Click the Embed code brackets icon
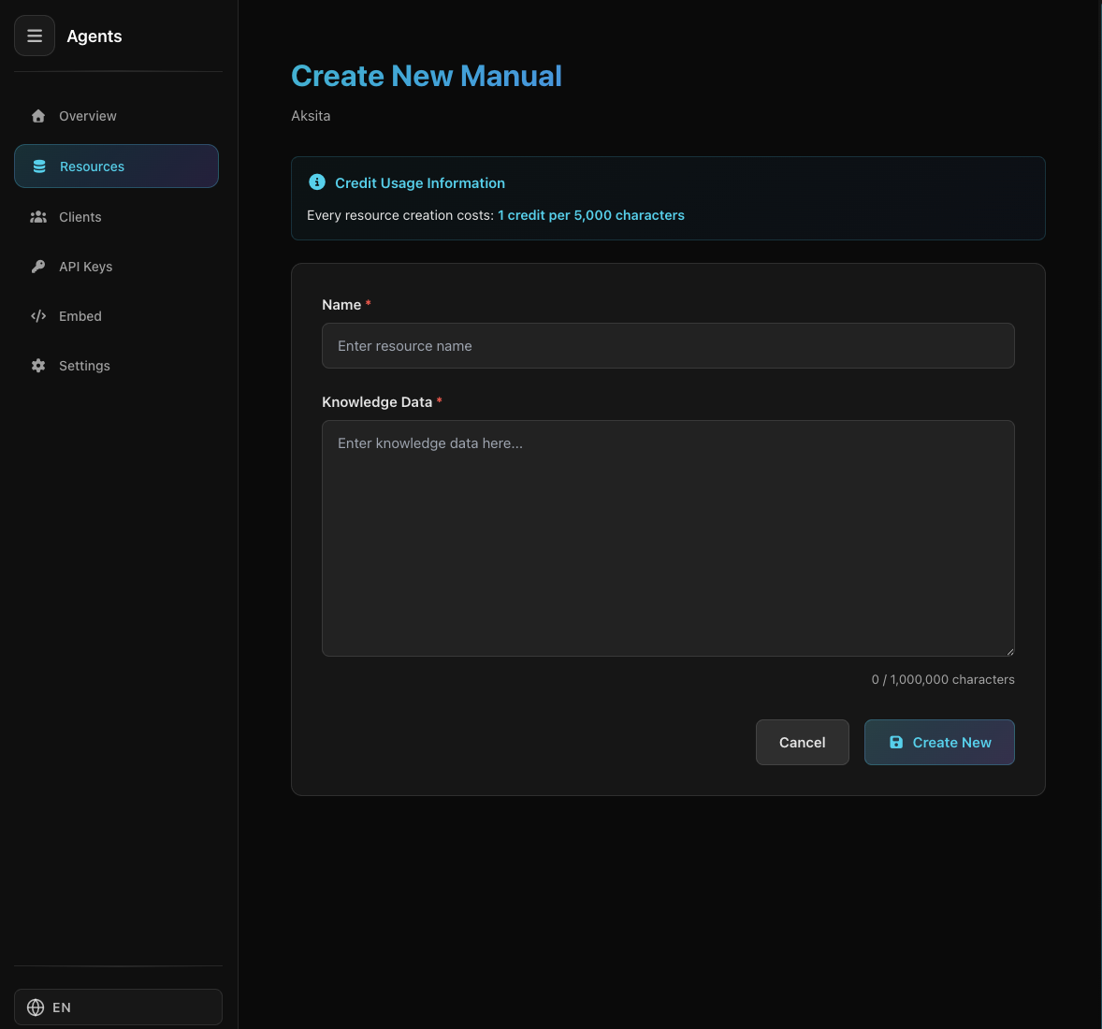The image size is (1102, 1029). coord(38,316)
